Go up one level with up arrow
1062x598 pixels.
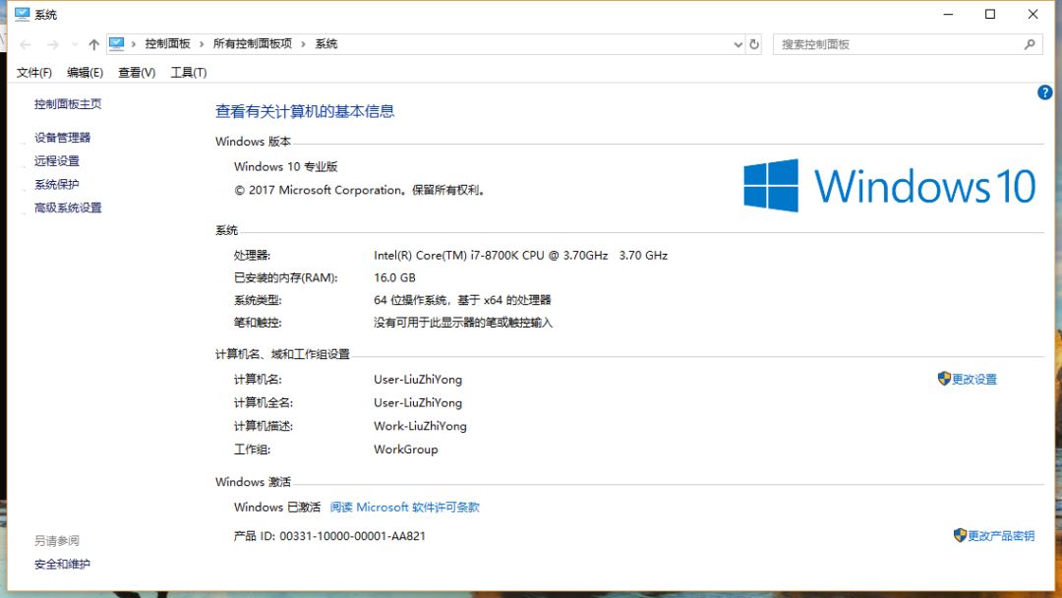tap(93, 44)
